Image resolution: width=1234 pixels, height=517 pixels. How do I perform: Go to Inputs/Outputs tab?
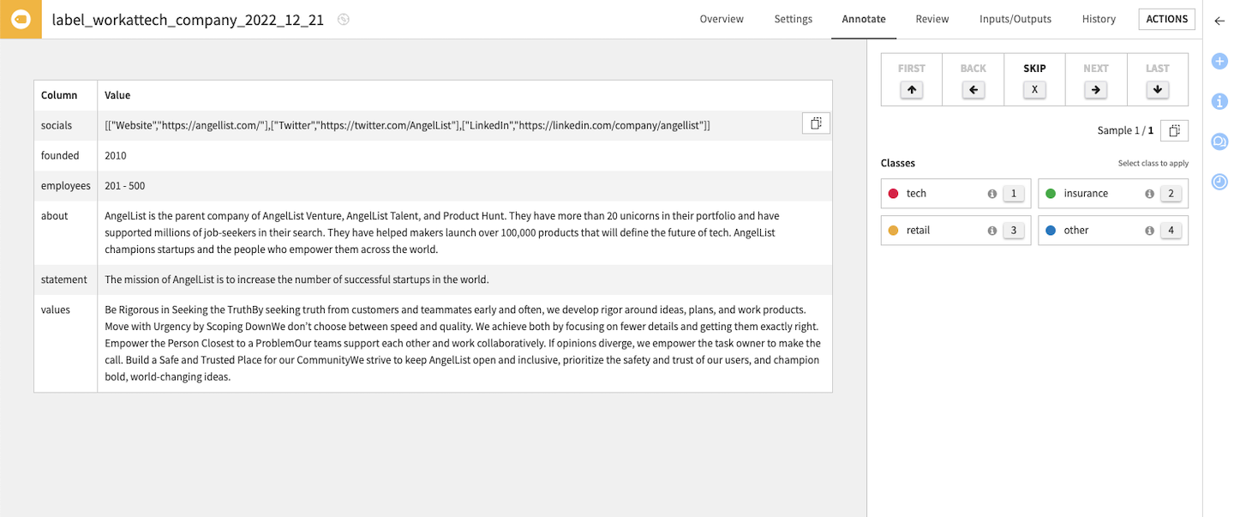click(1015, 19)
